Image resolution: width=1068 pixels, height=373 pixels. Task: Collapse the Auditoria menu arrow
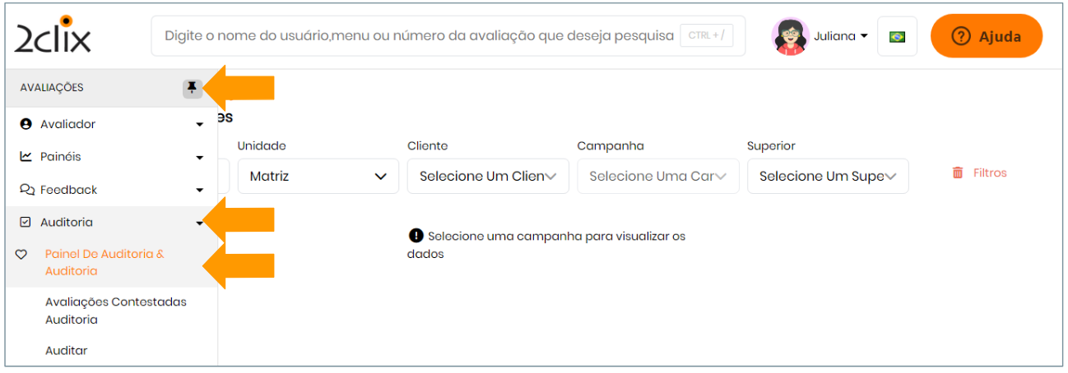click(199, 223)
